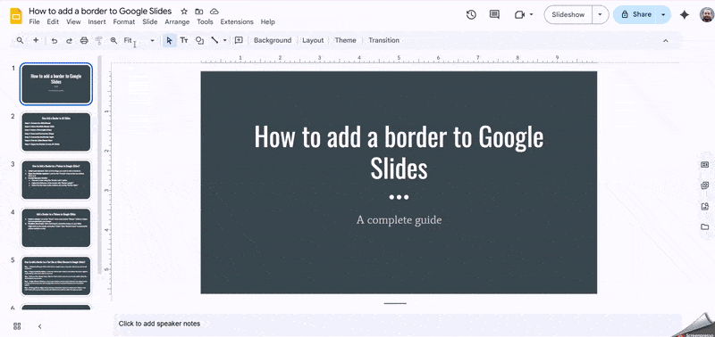The height and width of the screenshot is (337, 715).
Task: Open the Theme panel
Action: click(x=345, y=40)
